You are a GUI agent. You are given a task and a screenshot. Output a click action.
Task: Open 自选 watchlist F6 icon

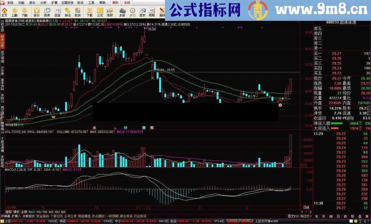tap(57, 12)
